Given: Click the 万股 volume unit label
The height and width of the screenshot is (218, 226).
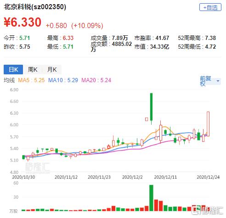Looking at the screenshot, I should (13, 211).
